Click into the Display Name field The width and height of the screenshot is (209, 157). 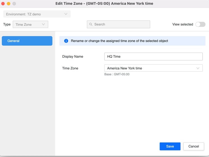click(153, 57)
